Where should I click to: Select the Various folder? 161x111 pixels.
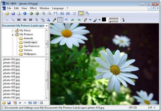(x=28, y=50)
